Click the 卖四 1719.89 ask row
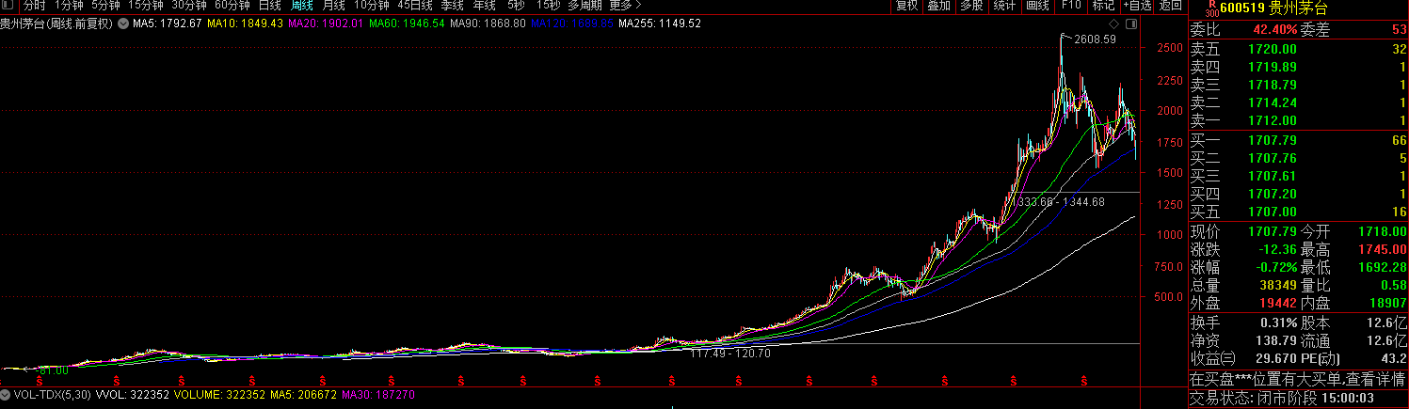The image size is (1409, 409). coord(1298,67)
